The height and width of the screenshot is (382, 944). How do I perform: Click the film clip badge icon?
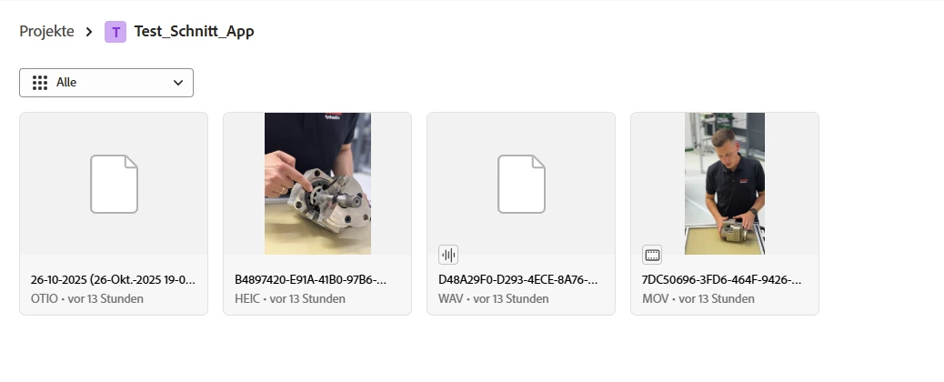coord(652,255)
